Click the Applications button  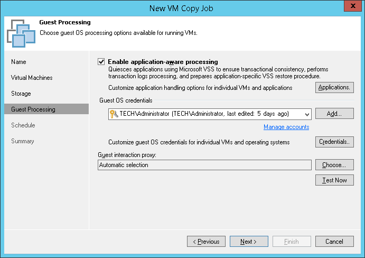pos(334,87)
